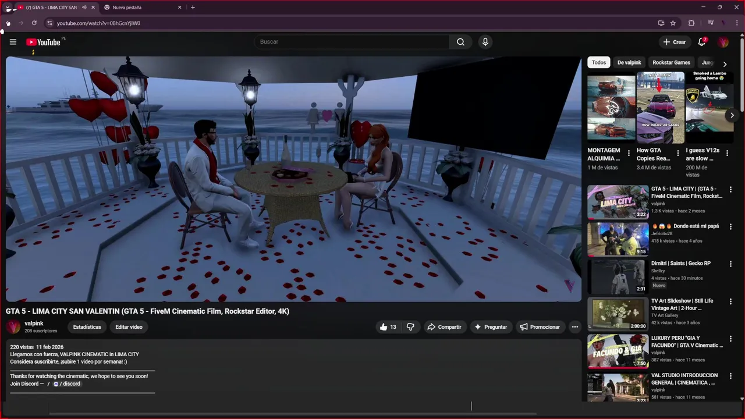
Task: Open options menu for Dimitri Saints Gecko RP
Action: [730, 264]
